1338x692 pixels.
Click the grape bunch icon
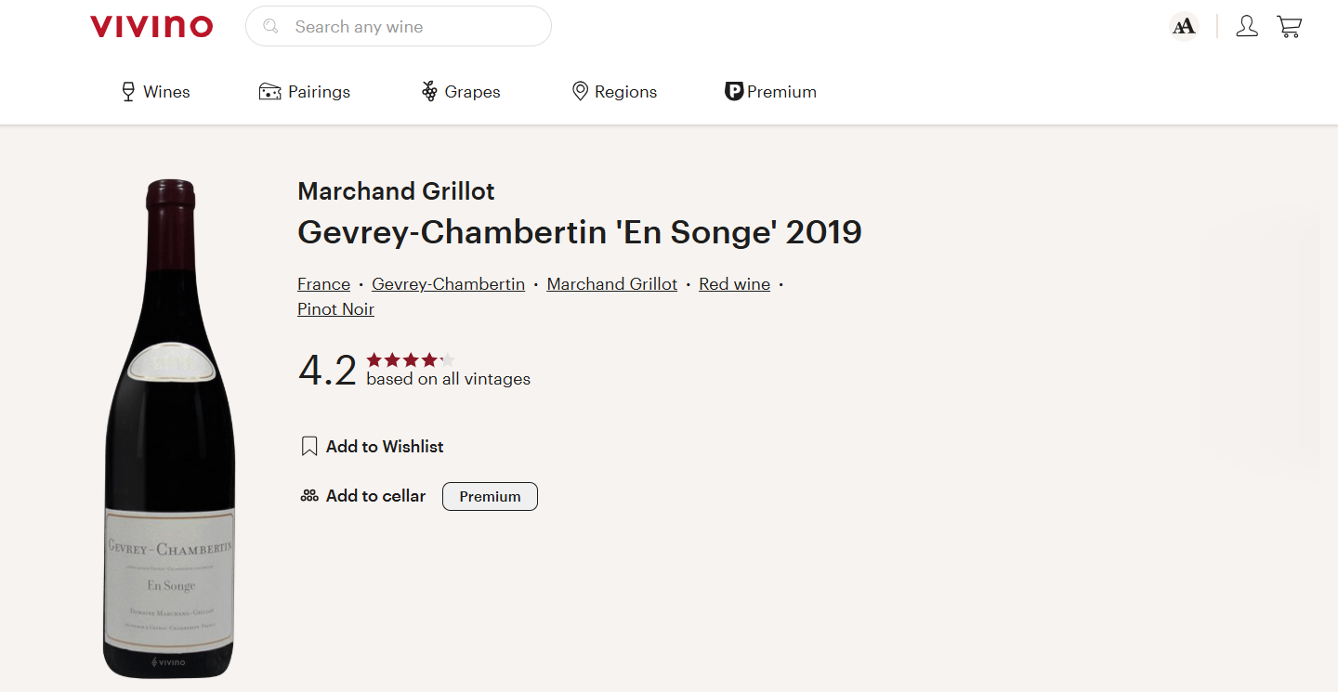[429, 91]
